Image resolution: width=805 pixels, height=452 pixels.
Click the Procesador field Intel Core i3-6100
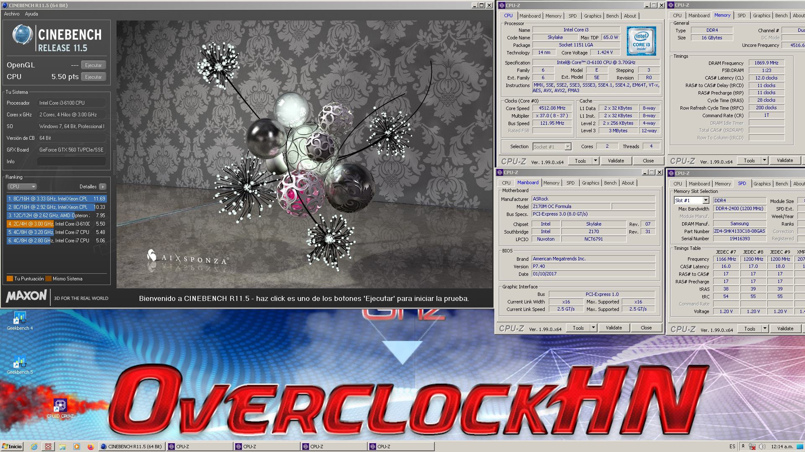(71, 103)
